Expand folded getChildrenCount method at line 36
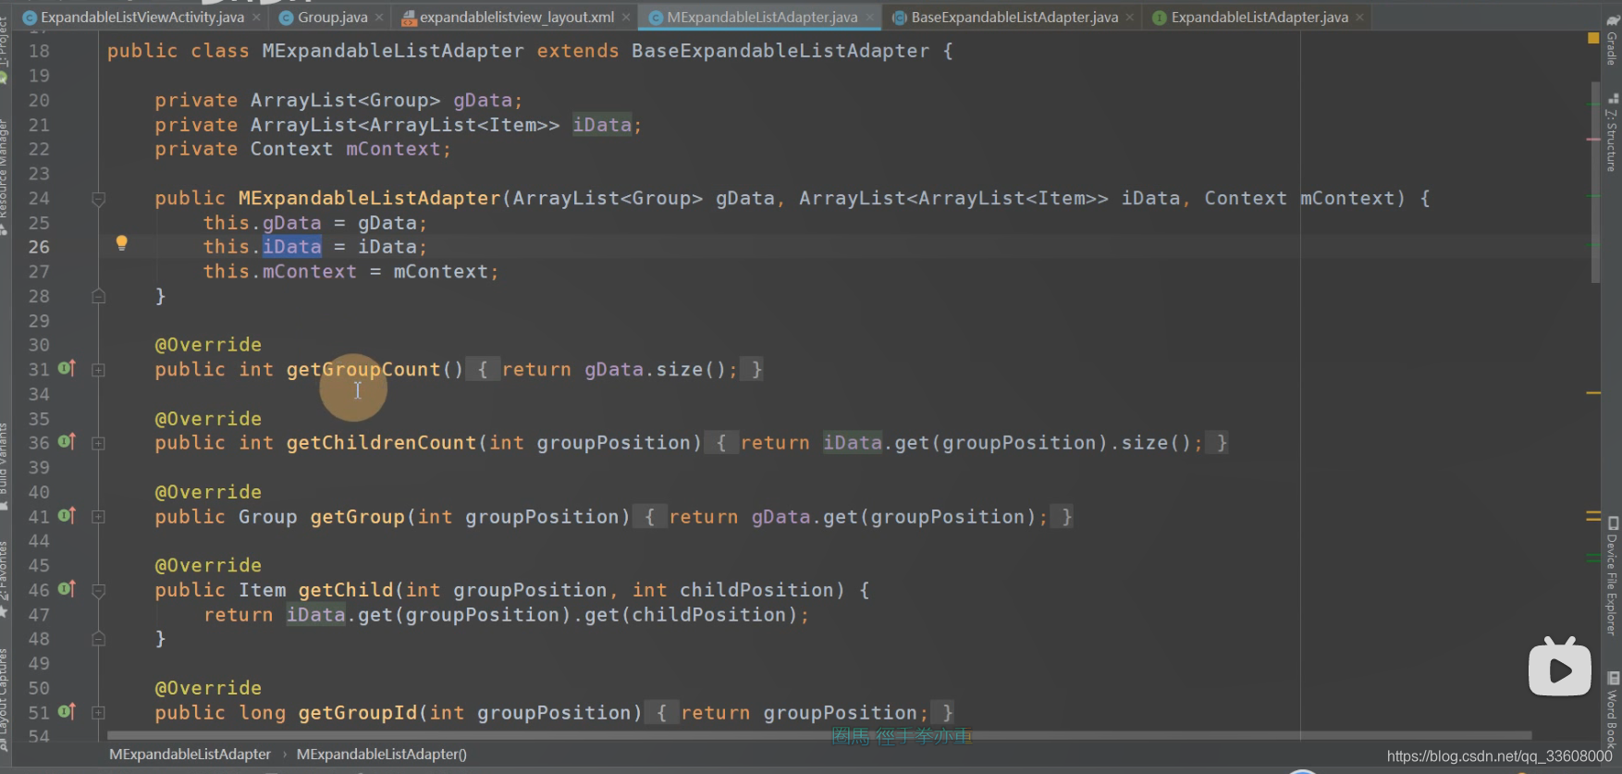 pyautogui.click(x=98, y=443)
